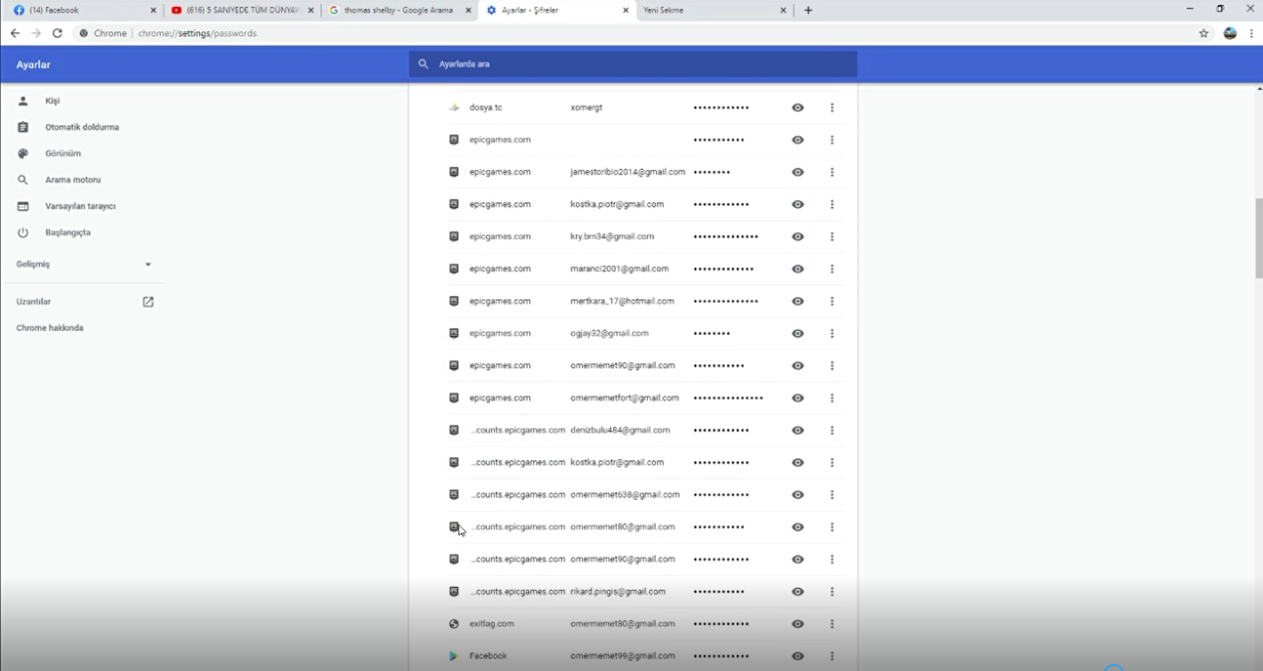This screenshot has width=1263, height=671.
Task: Show password for denizbulu484@gmail.com
Action: click(x=797, y=430)
